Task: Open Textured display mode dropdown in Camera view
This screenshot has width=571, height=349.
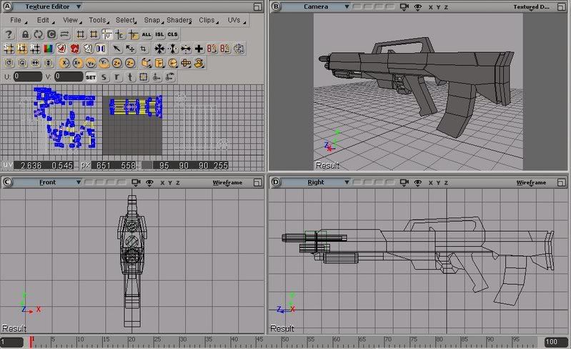Action: (x=531, y=6)
